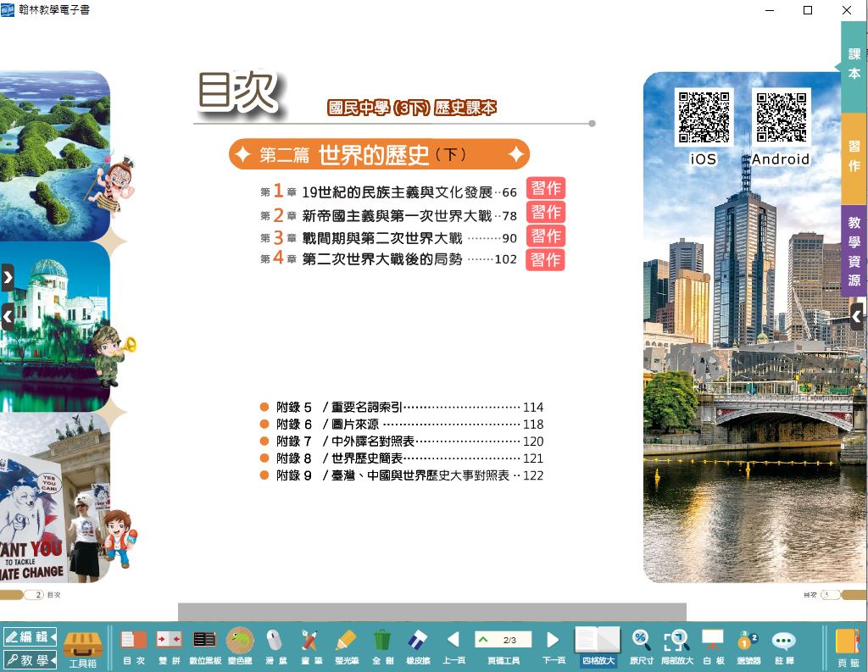
Task: Toggle 雙拼 two-page view
Action: coord(170,645)
